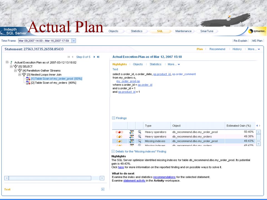The image size is (267, 200).
Task: Switch to the SQL tab
Action: pyautogui.click(x=160, y=31)
